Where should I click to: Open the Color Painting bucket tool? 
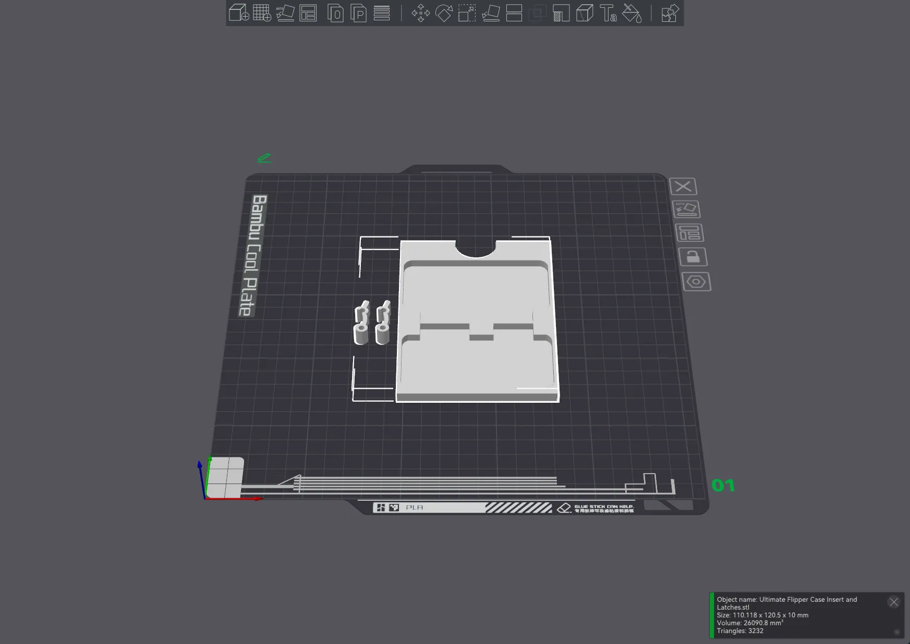632,13
